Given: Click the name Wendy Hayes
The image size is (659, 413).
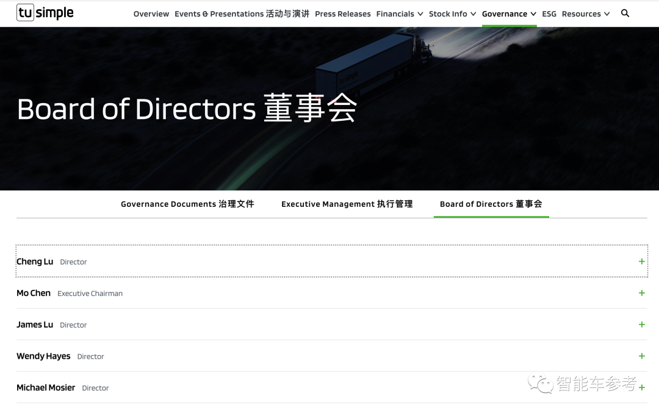Looking at the screenshot, I should point(43,356).
